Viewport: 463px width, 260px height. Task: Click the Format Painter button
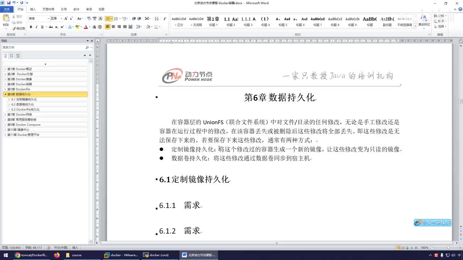click(x=18, y=28)
